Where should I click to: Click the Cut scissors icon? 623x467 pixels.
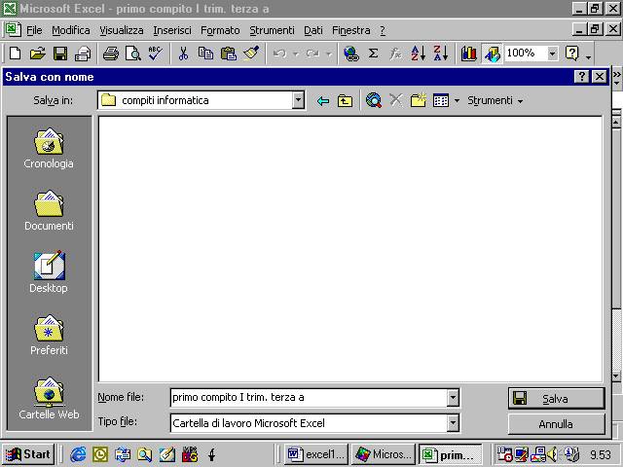pos(183,54)
